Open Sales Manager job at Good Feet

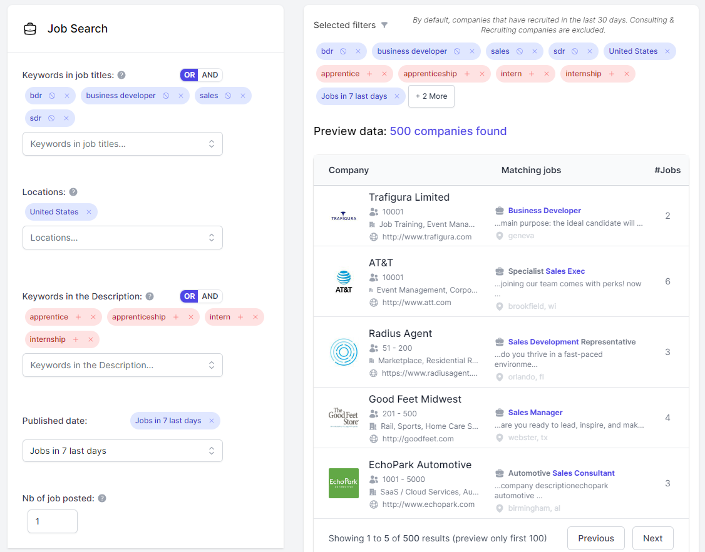click(535, 413)
